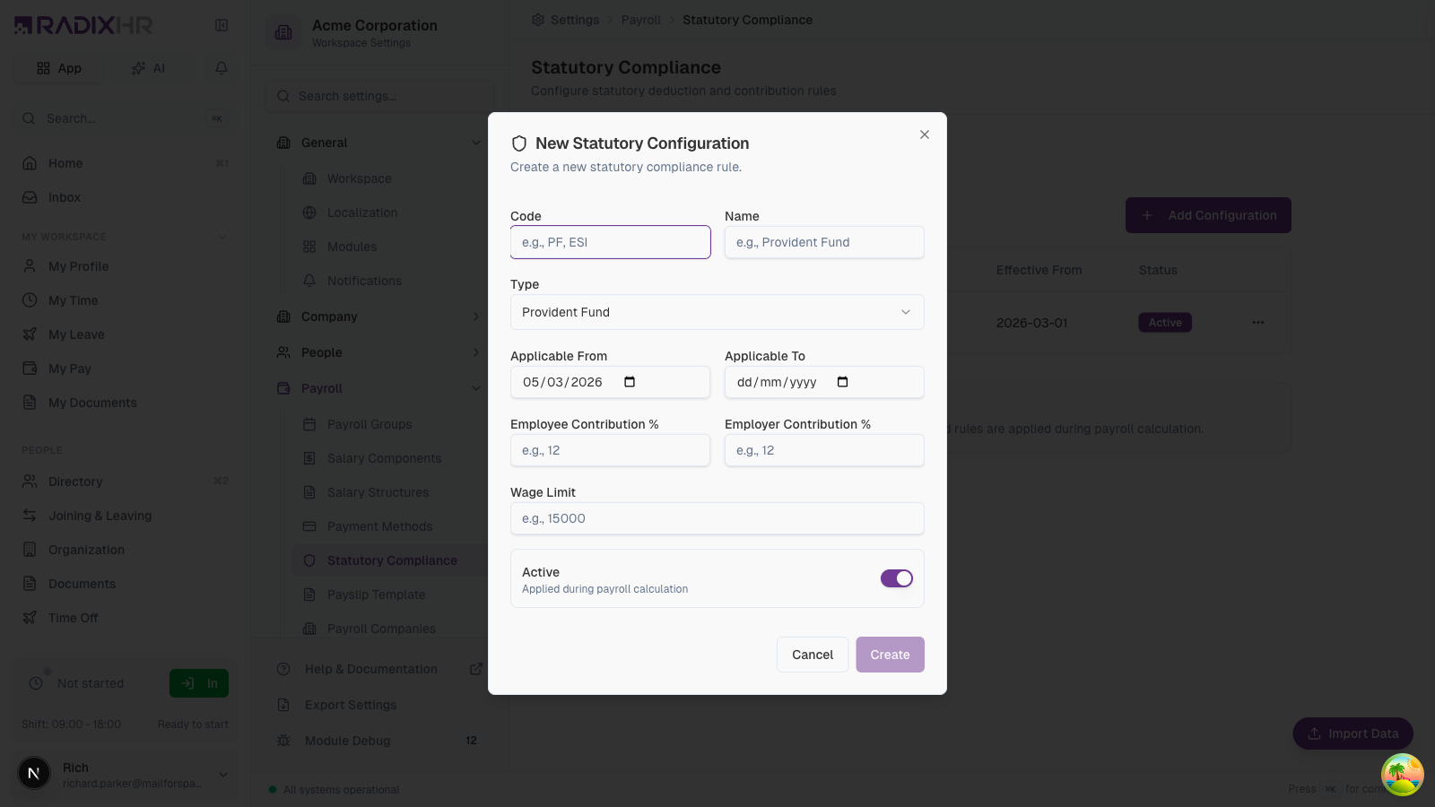Switch to the App tab
This screenshot has width=1435, height=807.
(59, 68)
